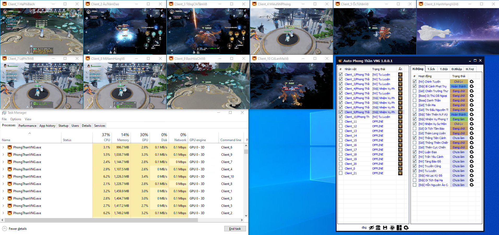
Task: Click dbg label in Auto Phong Thần toolbar
Action: [x=364, y=227]
